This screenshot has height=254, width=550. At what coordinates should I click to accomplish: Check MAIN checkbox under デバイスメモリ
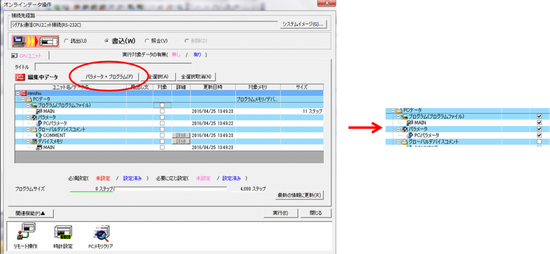click(162, 147)
